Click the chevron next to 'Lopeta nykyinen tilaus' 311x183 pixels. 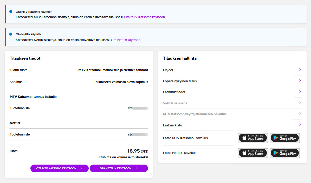coord(300,81)
